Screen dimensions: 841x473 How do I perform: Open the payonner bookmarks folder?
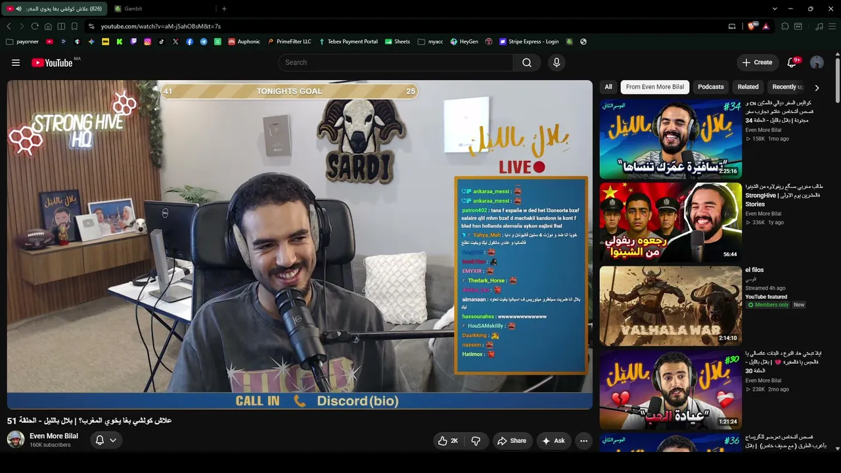pos(23,41)
